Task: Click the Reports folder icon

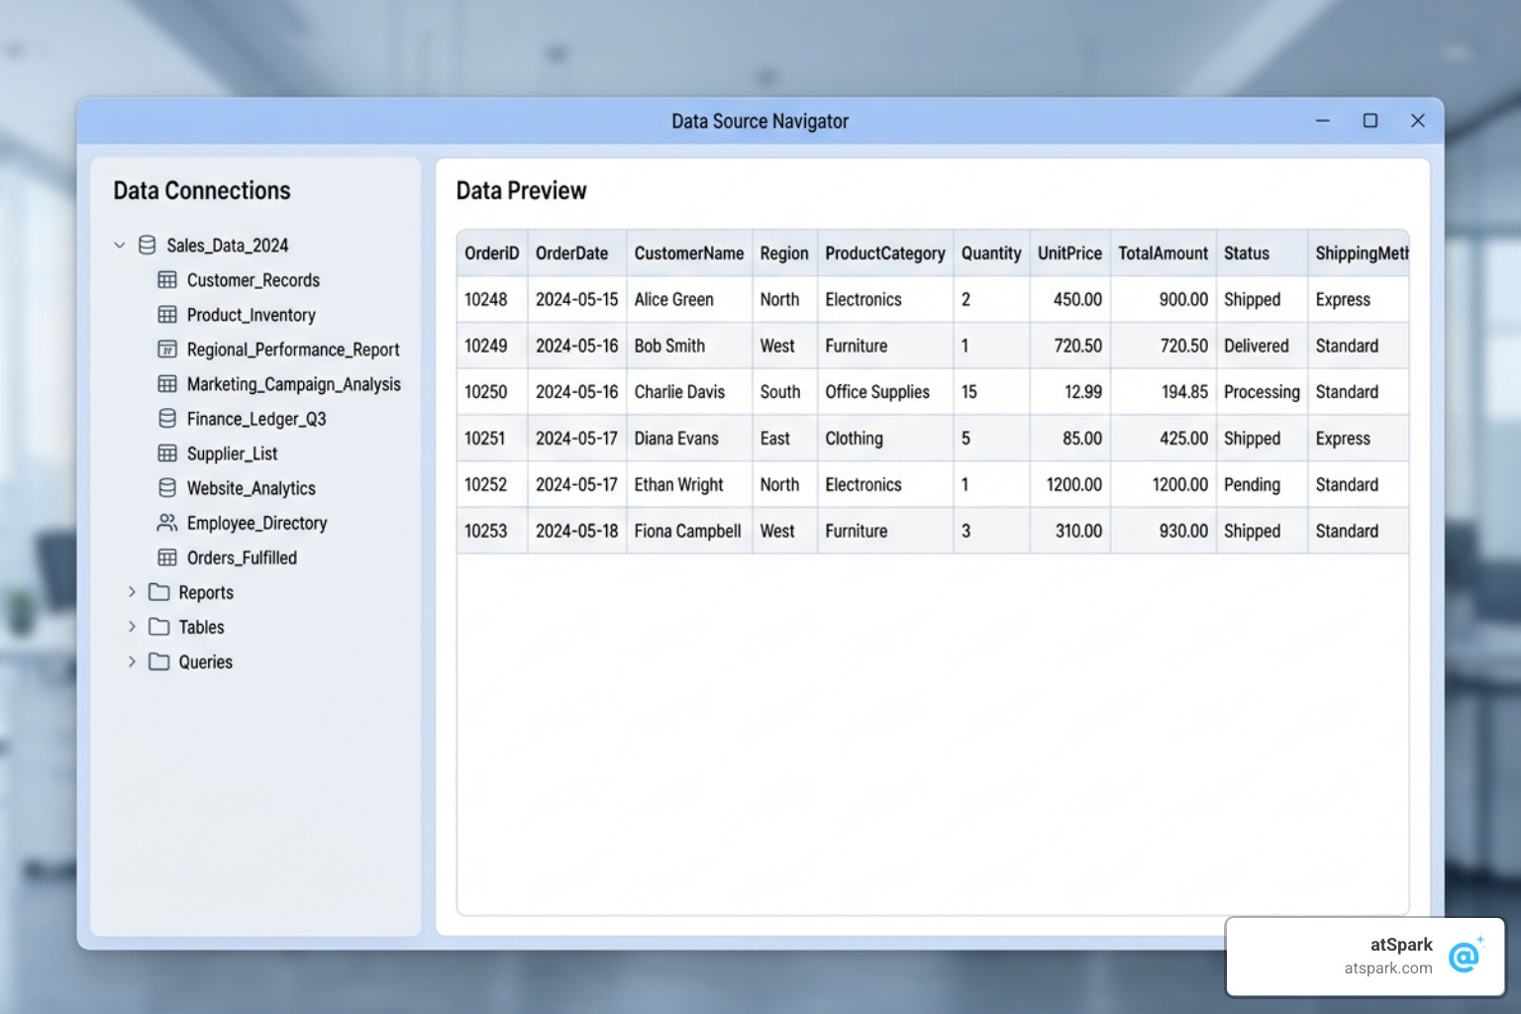Action: (159, 592)
